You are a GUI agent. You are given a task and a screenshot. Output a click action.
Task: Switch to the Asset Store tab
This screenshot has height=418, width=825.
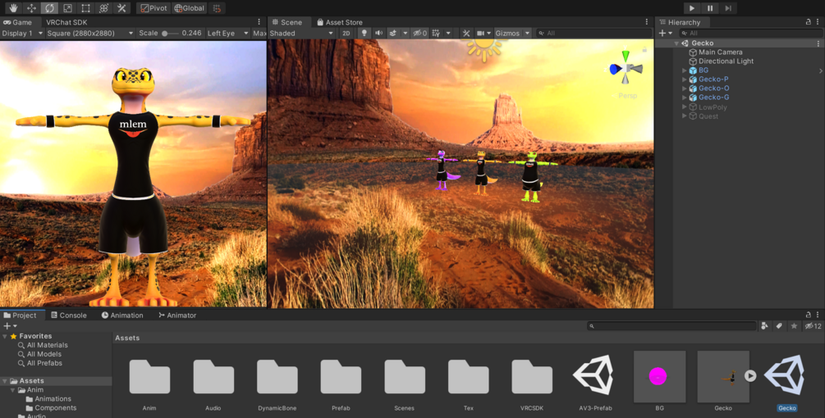point(339,22)
